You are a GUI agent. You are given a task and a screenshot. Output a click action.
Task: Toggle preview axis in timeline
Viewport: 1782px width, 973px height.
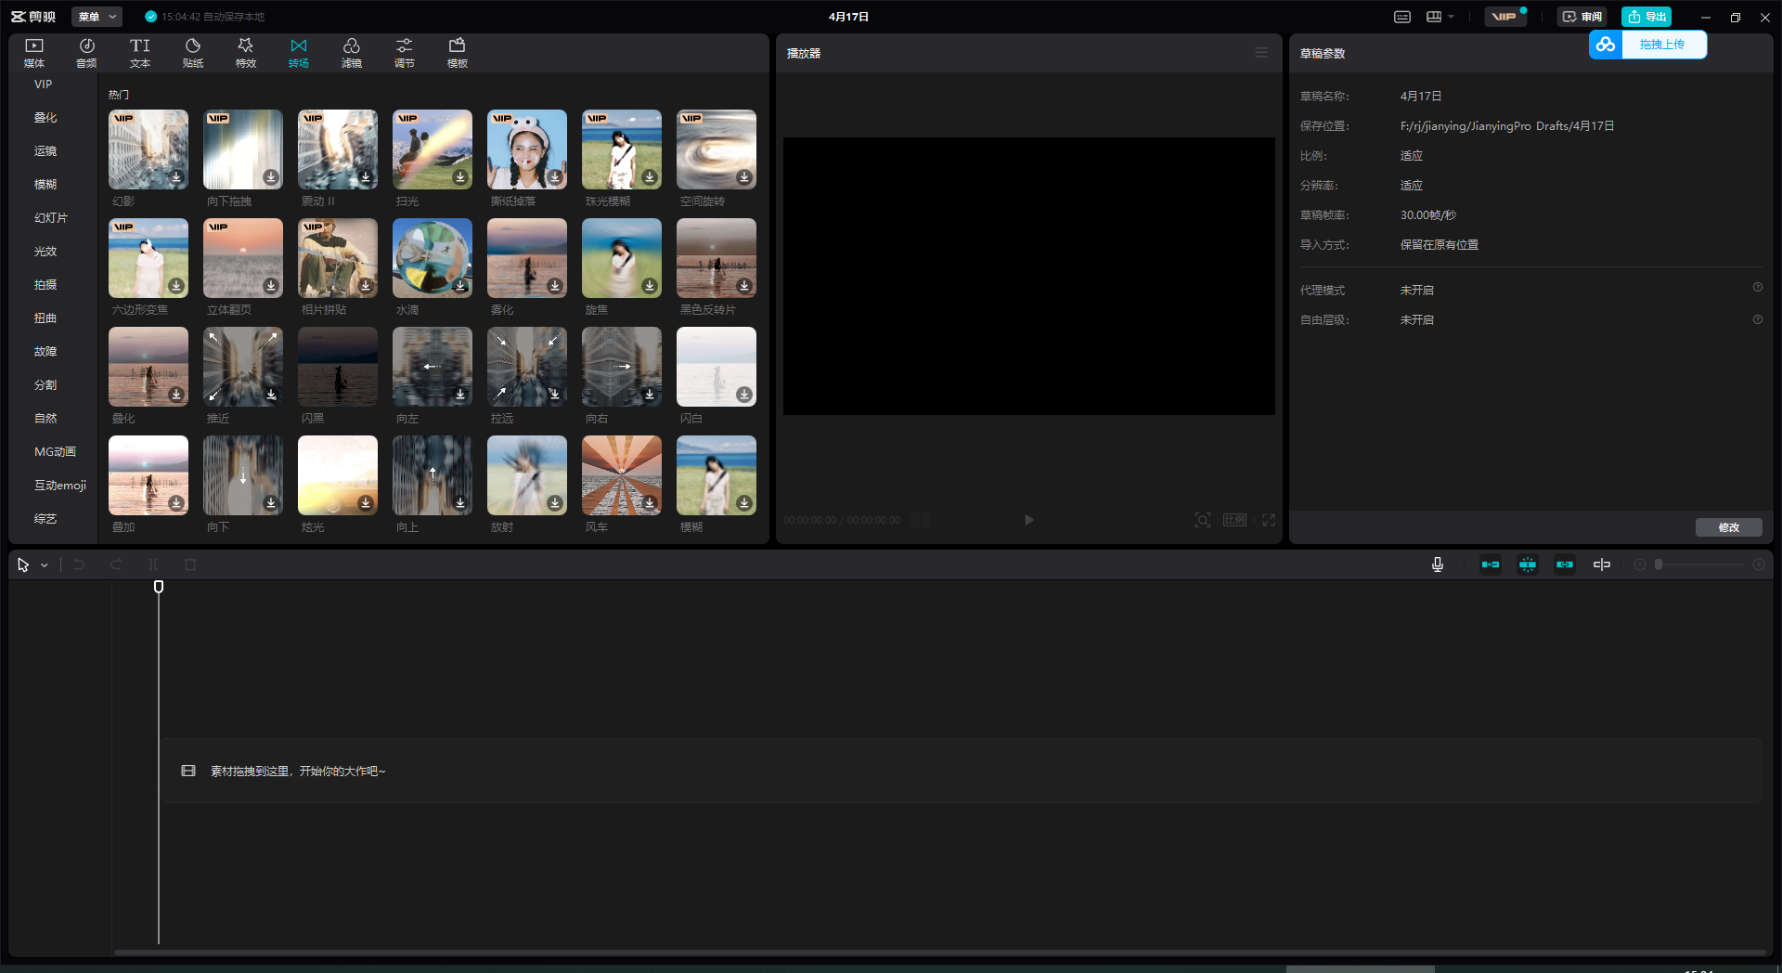click(1602, 564)
